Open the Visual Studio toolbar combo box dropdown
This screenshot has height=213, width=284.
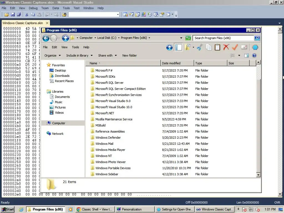[118, 14]
